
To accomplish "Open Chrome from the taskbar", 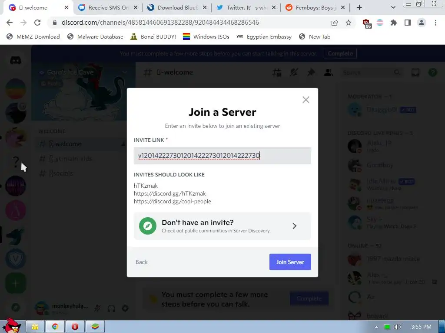I will (x=55, y=327).
